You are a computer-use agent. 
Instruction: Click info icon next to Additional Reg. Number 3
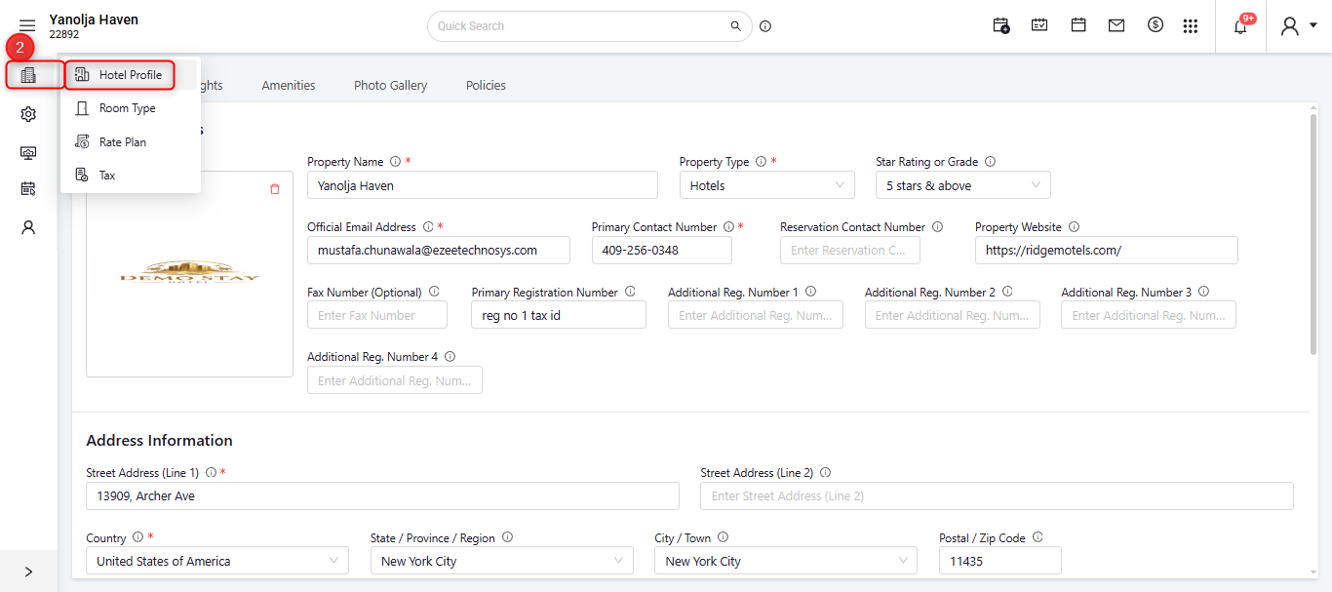(1203, 292)
